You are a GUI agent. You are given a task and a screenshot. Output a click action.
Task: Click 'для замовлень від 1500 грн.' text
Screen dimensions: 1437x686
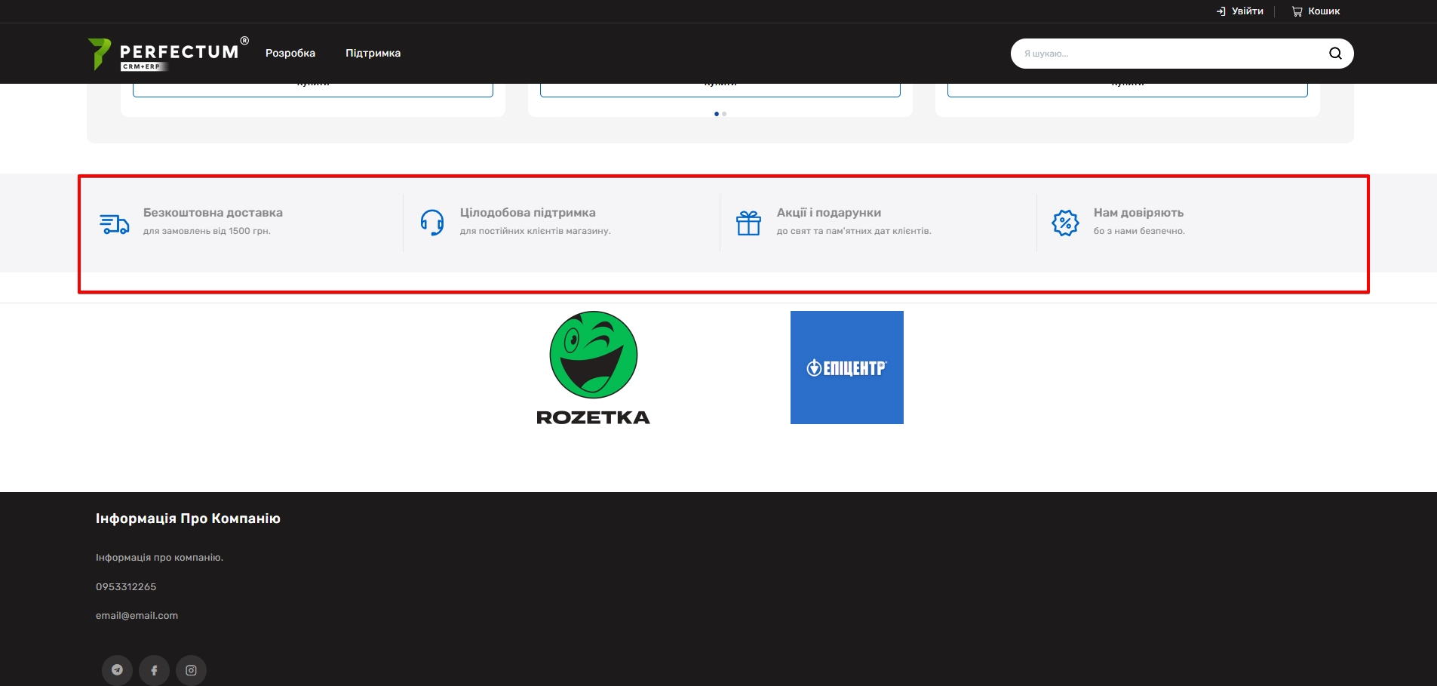pyautogui.click(x=207, y=231)
